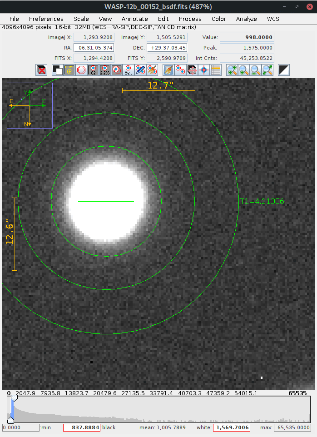This screenshot has height=437, width=317.
Task: Click the pixel Value field showing 998.0000
Action: (247, 37)
